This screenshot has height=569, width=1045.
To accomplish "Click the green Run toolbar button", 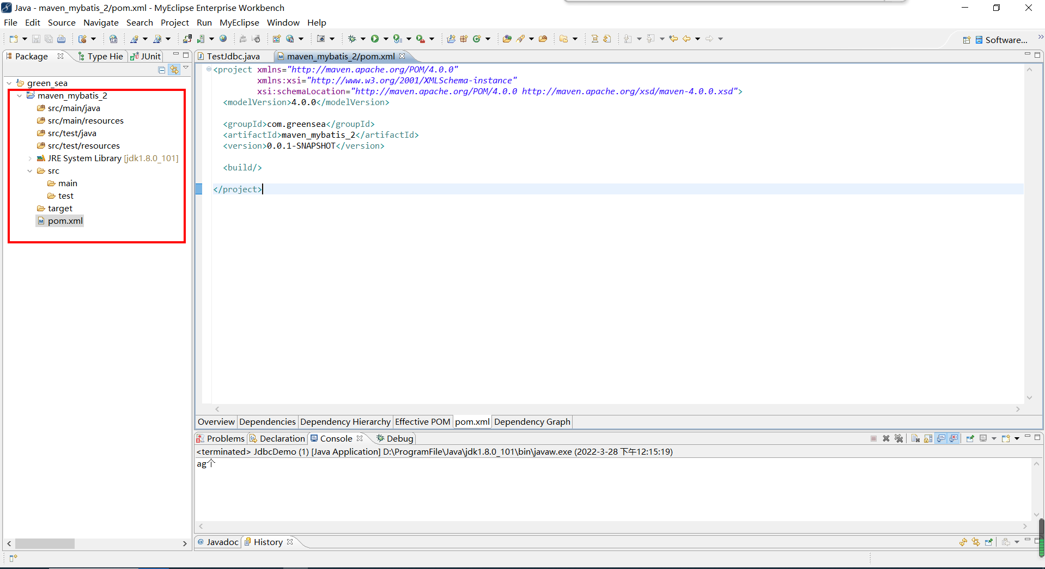I will click(375, 39).
